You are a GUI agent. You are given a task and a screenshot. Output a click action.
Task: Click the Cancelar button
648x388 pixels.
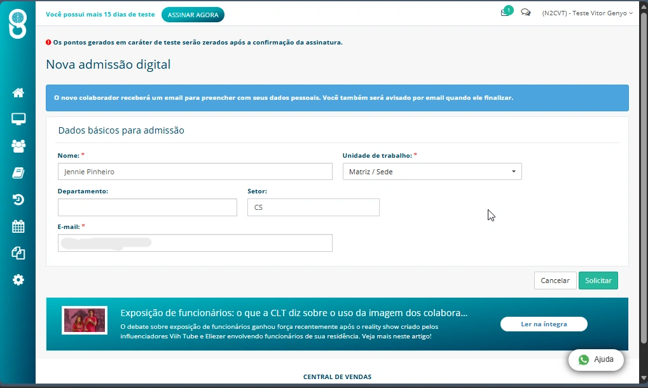tap(555, 281)
